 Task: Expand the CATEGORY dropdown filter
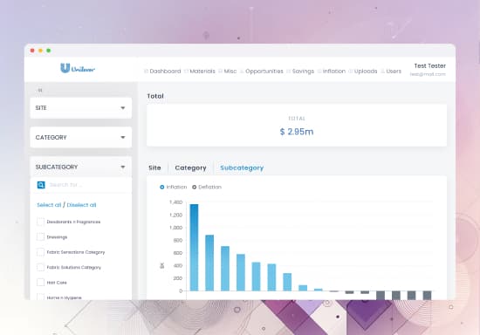click(81, 137)
